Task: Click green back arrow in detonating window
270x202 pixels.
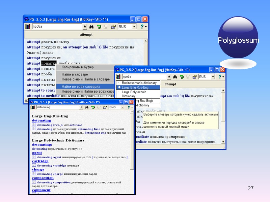Action: 93,107
